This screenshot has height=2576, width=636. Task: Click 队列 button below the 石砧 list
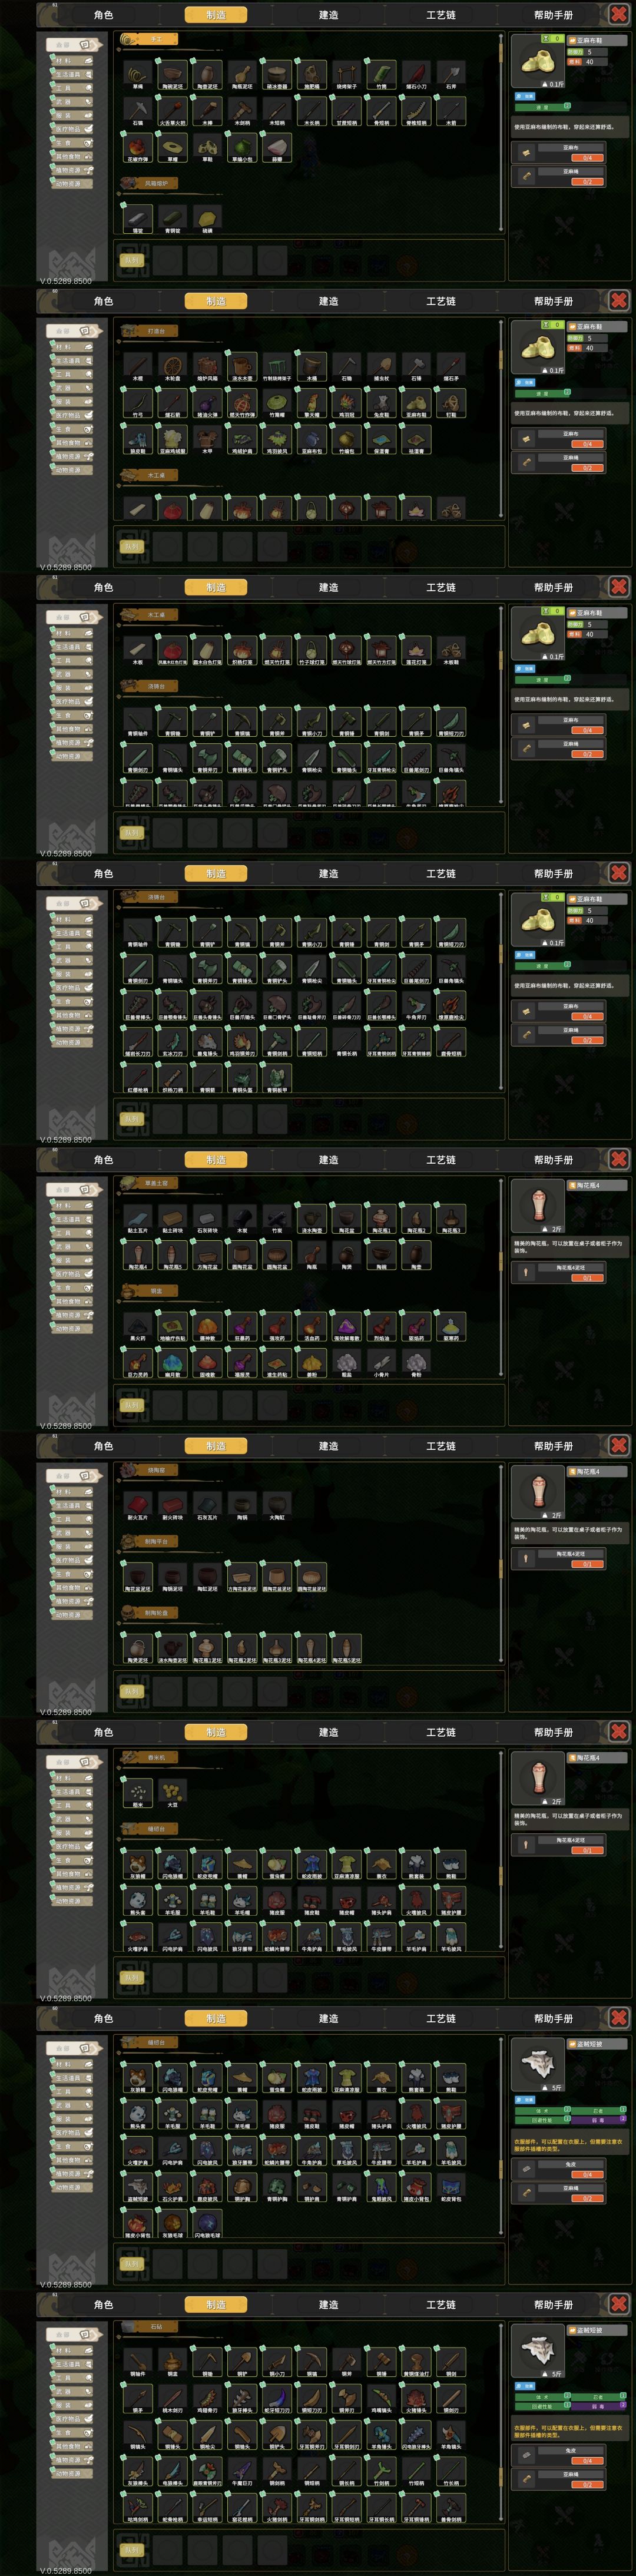[132, 2551]
